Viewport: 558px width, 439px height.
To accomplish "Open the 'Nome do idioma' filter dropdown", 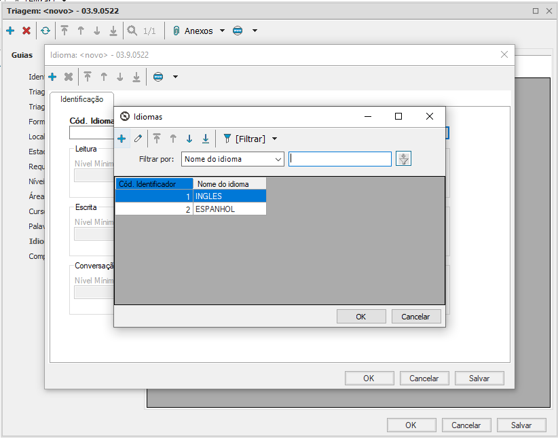I will (x=232, y=159).
